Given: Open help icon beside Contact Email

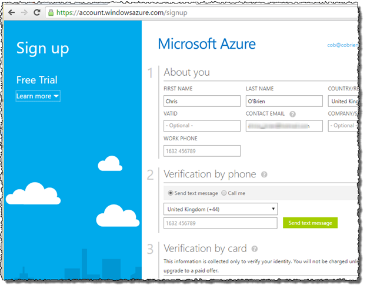Looking at the screenshot, I should (292, 114).
